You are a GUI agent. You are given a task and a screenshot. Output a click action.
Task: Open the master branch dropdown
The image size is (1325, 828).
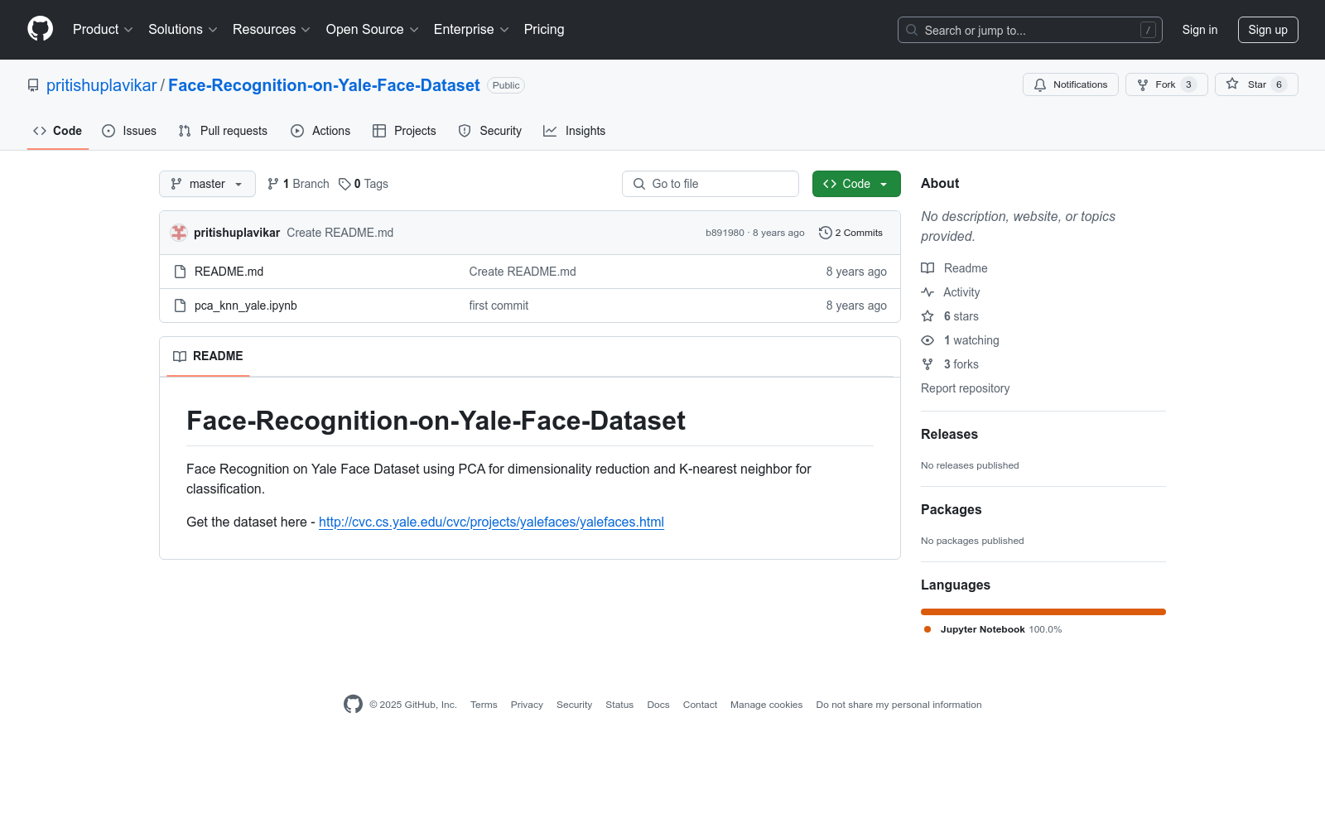point(207,184)
